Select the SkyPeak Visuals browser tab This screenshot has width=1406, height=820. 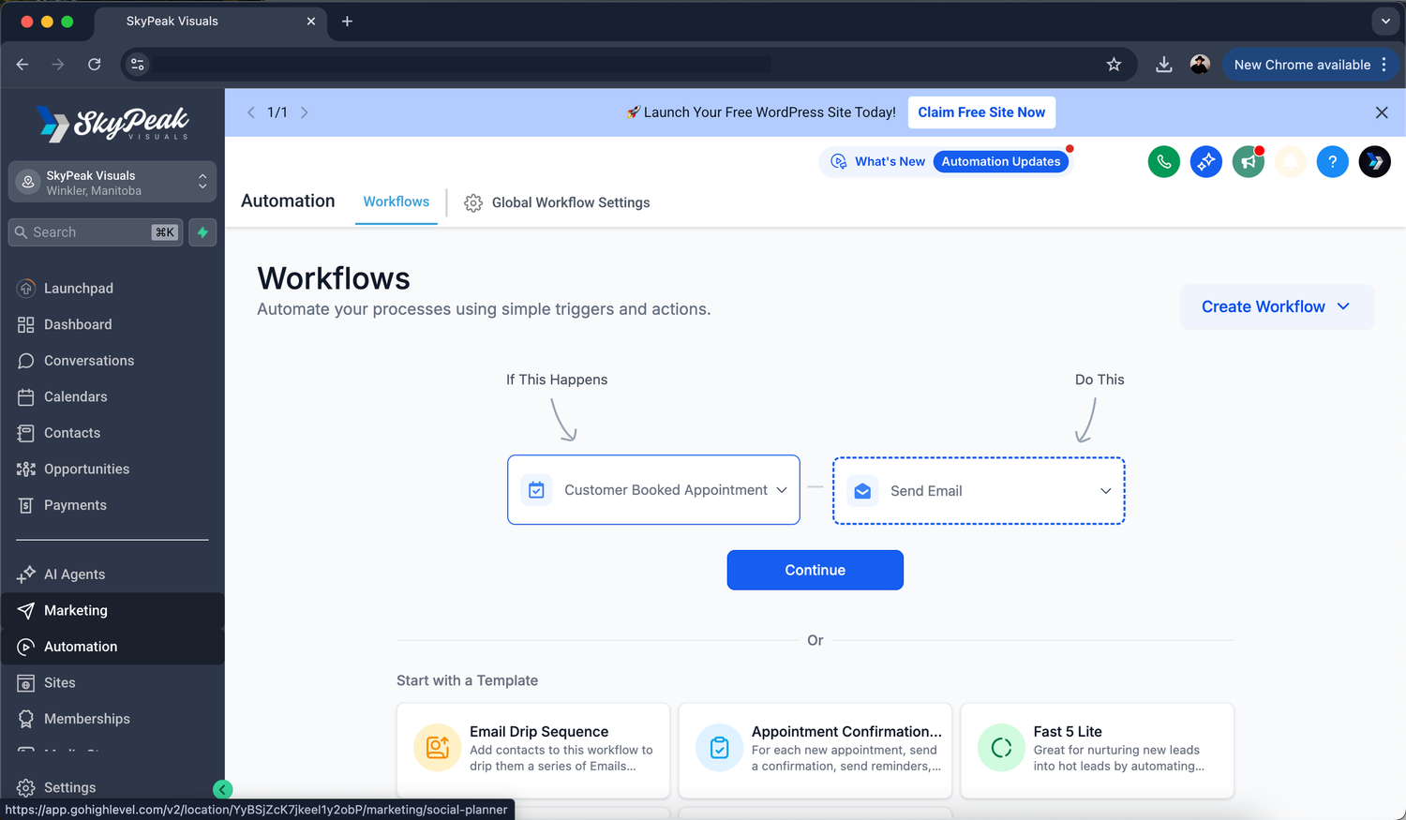click(x=209, y=21)
